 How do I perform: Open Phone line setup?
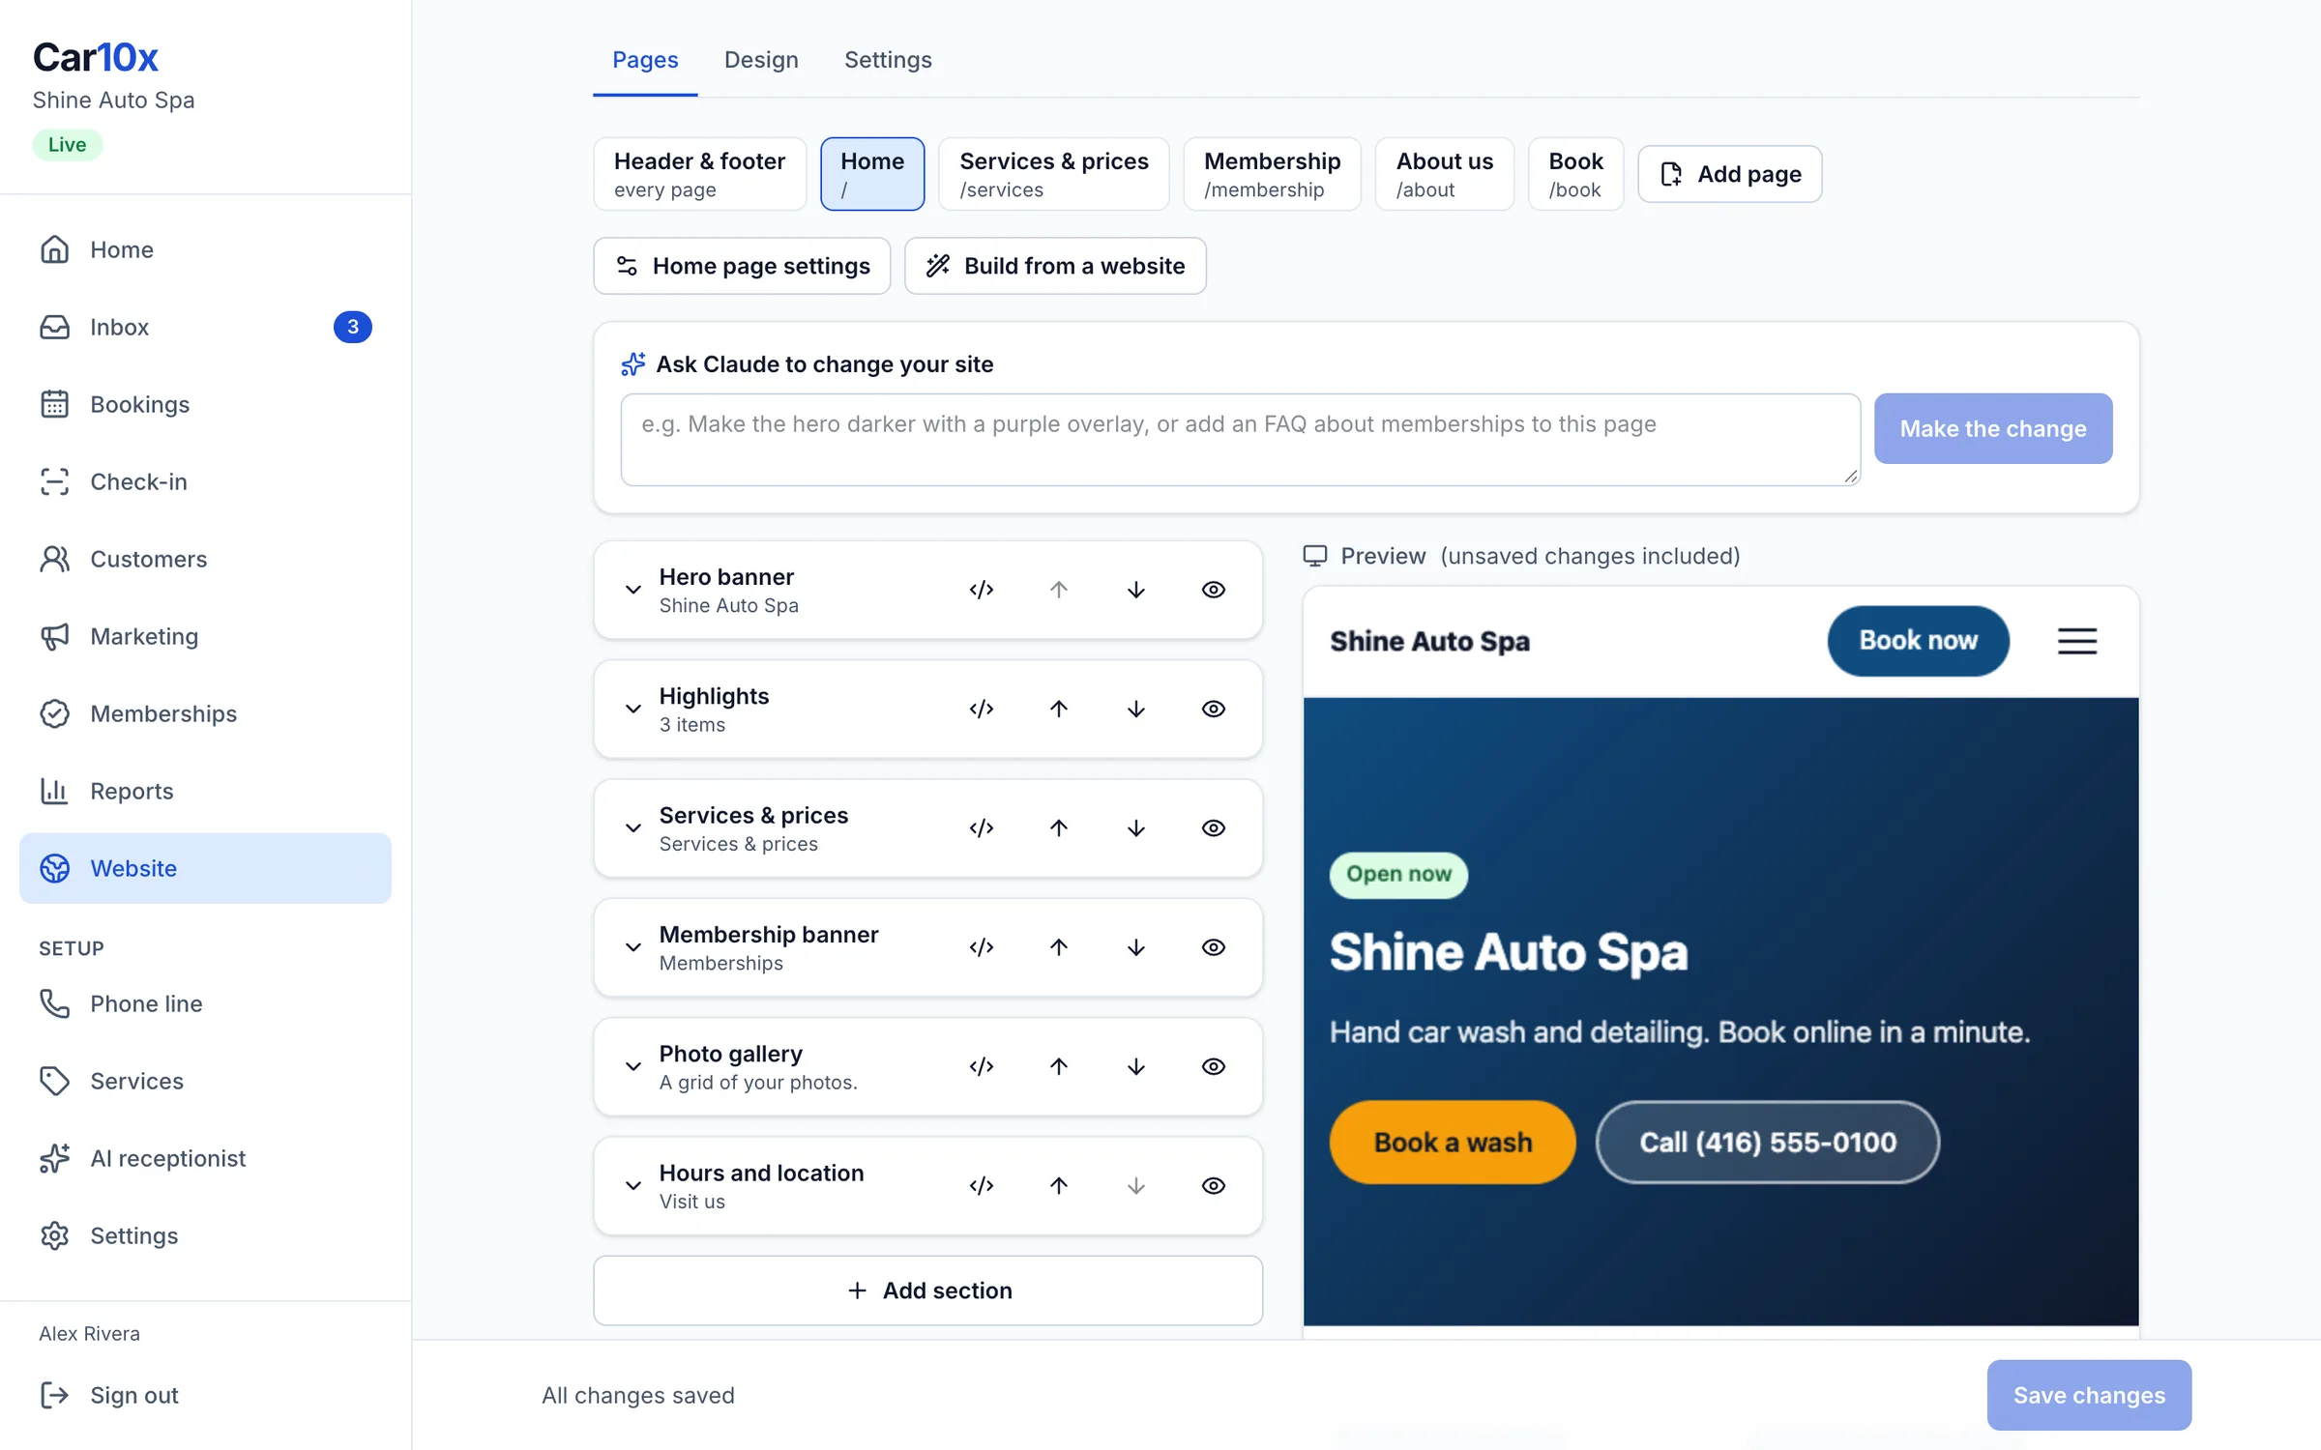pos(205,1003)
